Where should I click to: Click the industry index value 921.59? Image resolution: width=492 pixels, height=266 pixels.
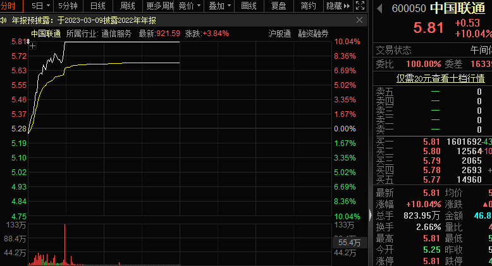coord(168,33)
